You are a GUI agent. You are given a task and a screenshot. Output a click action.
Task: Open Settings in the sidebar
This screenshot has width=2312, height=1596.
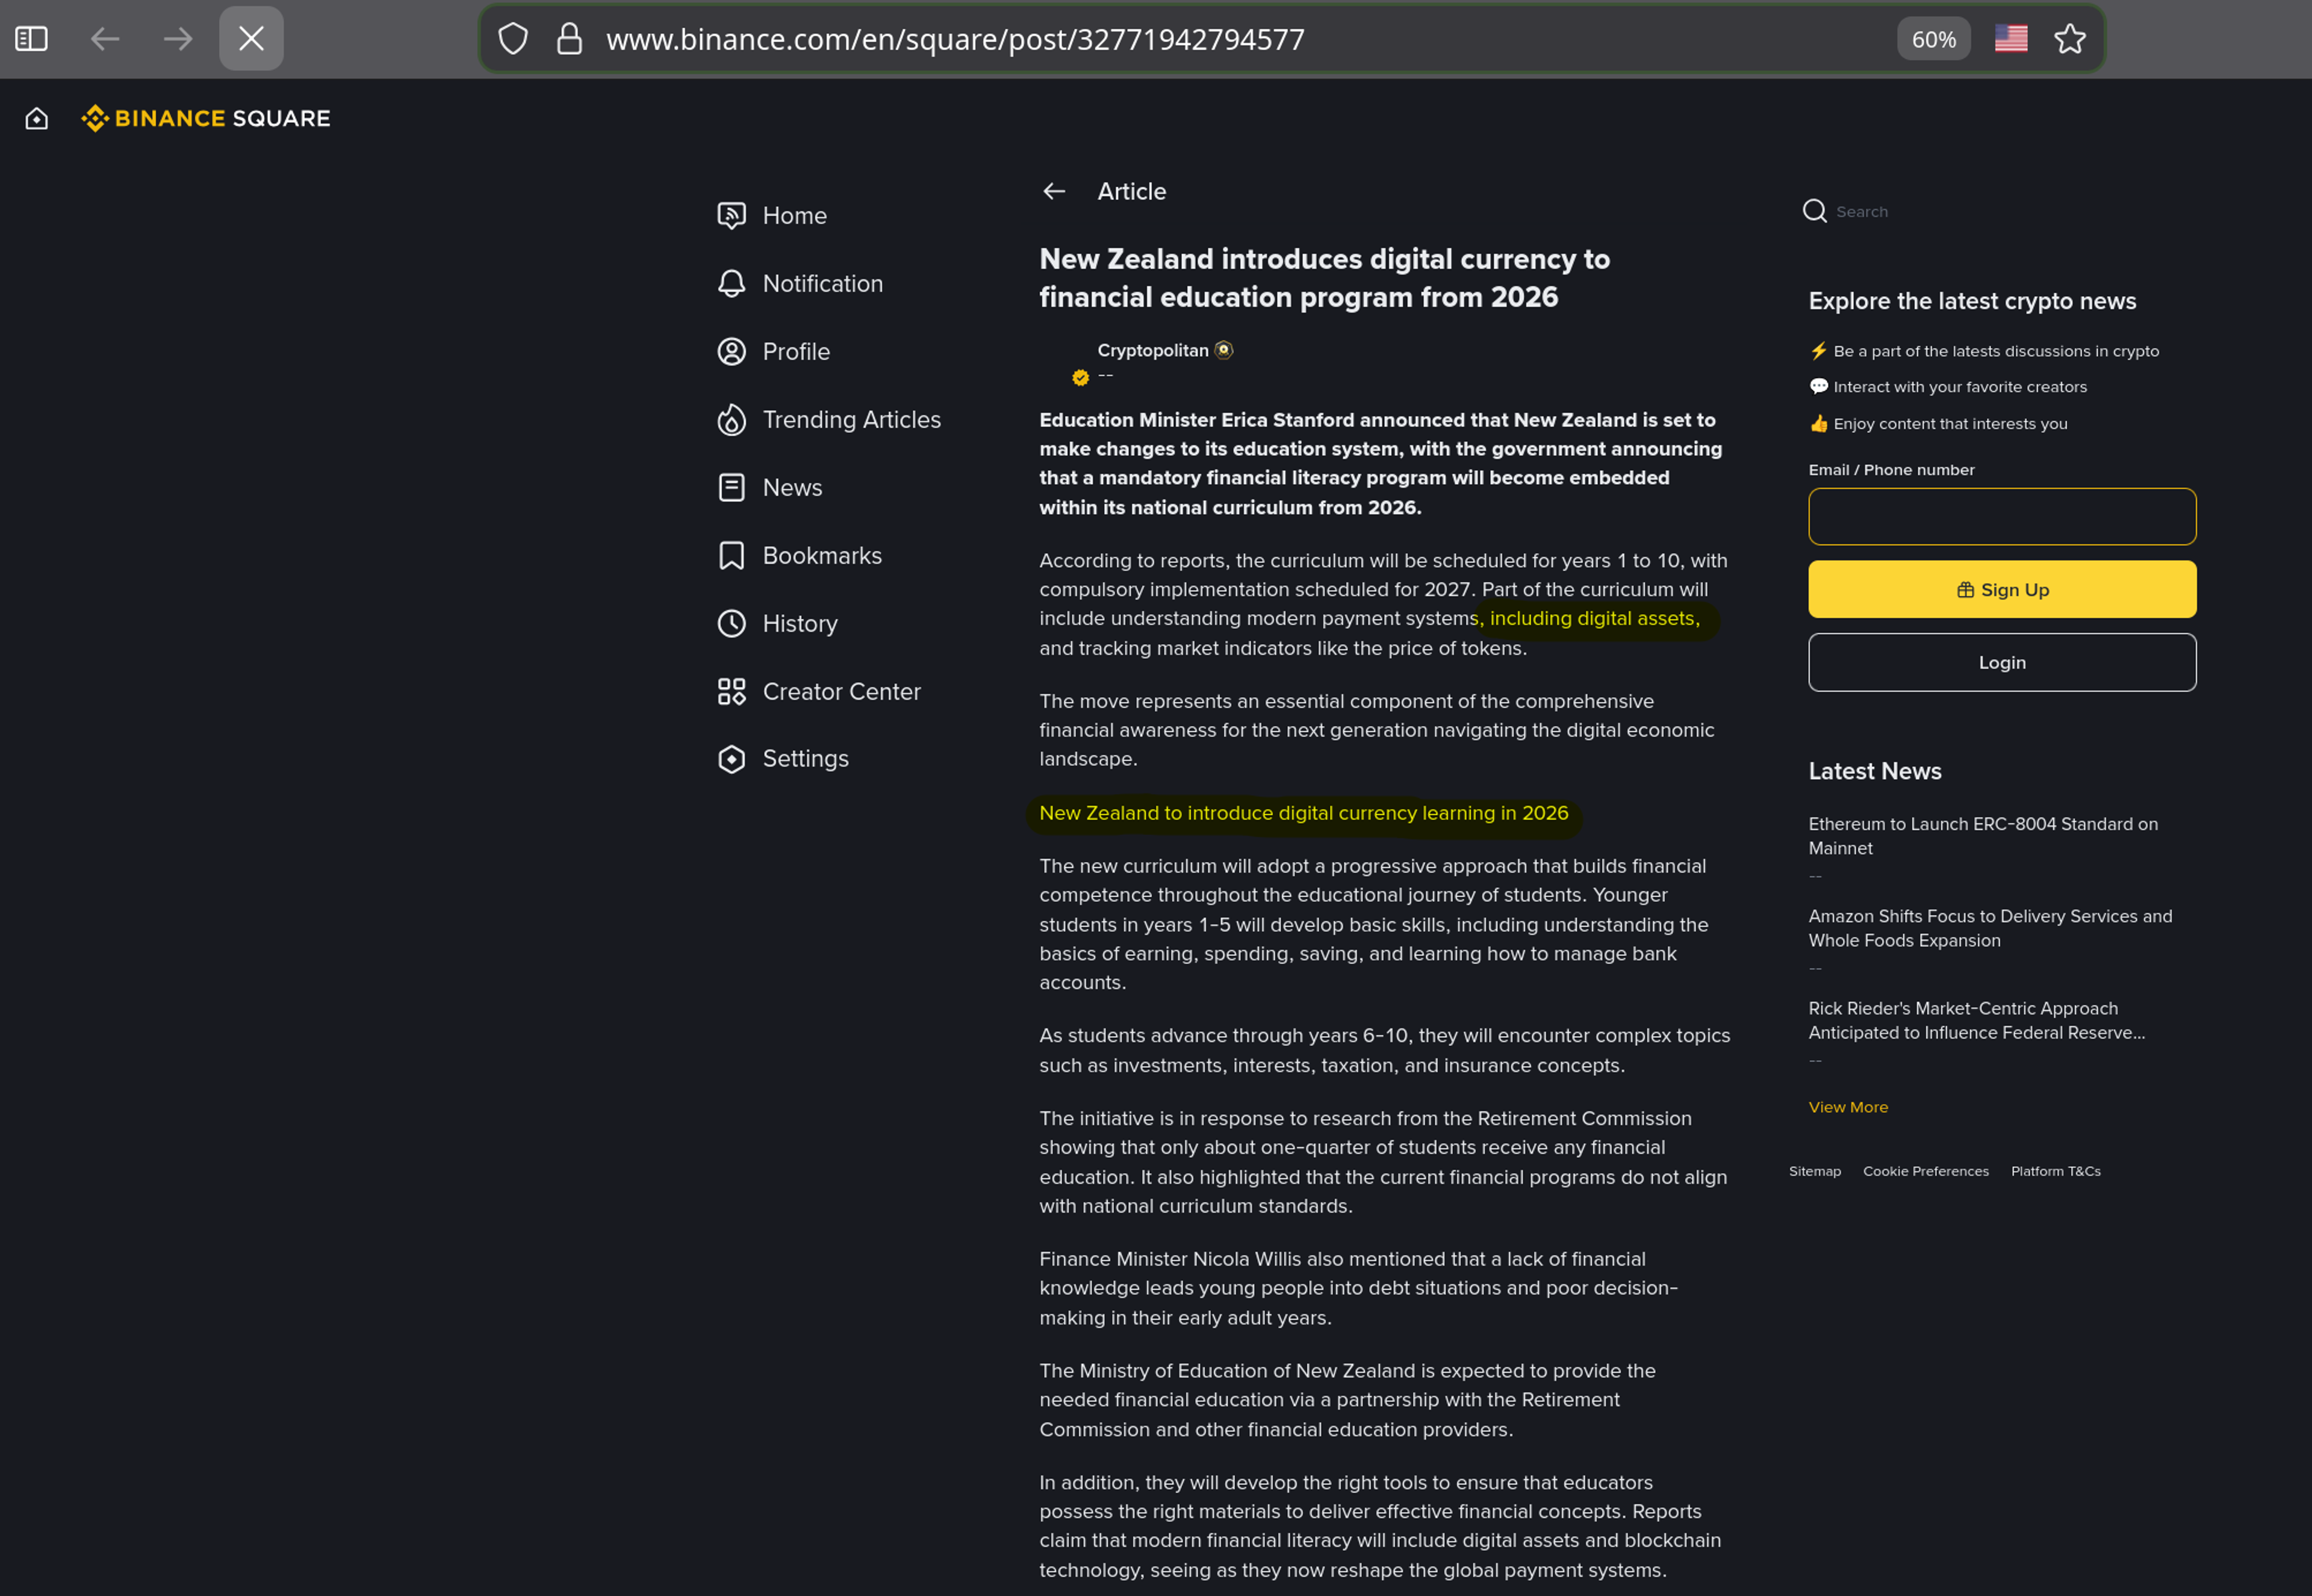pyautogui.click(x=783, y=759)
